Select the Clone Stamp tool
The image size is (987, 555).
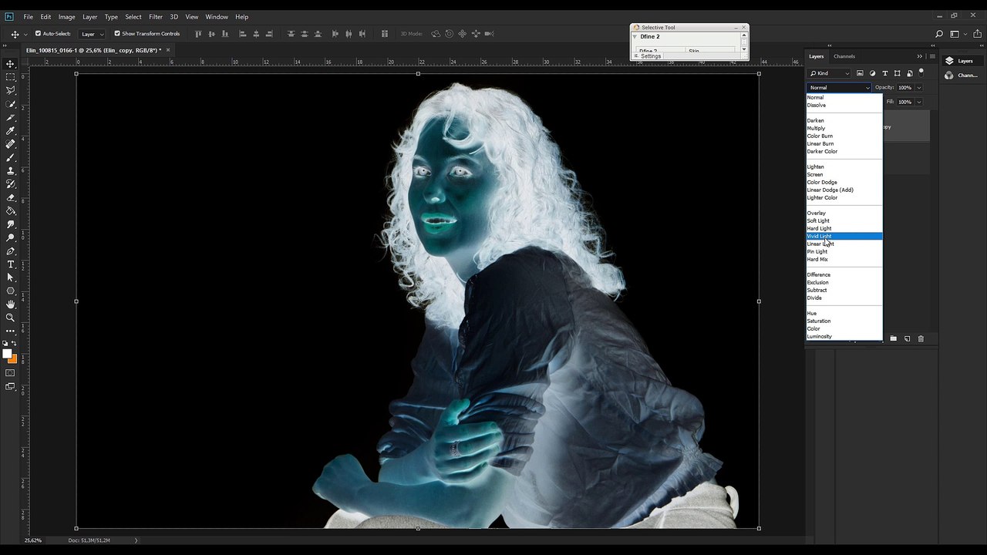11,171
